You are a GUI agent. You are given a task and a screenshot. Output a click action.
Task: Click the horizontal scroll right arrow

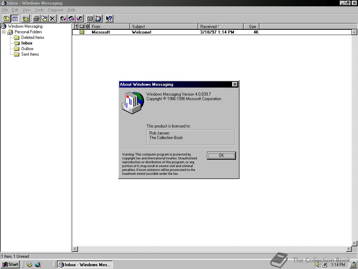(x=349, y=249)
